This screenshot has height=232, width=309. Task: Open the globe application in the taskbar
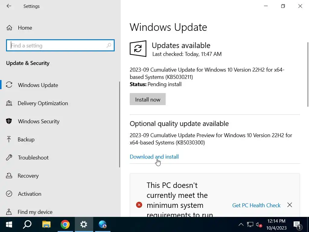(x=103, y=224)
